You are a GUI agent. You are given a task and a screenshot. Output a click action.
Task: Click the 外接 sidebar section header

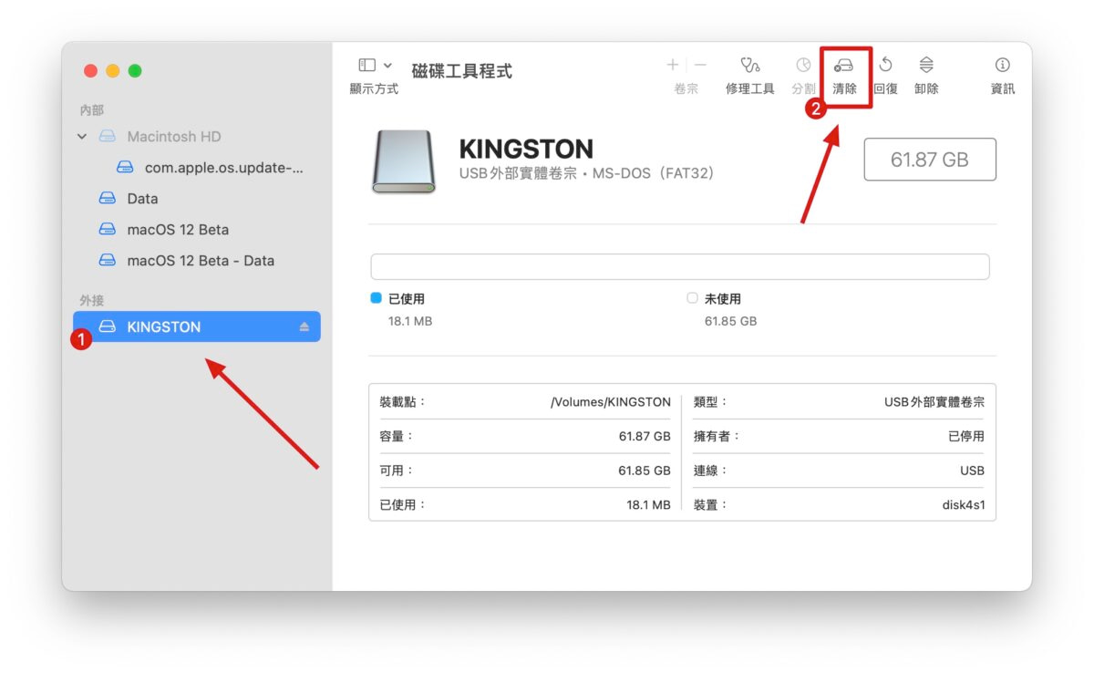[x=92, y=300]
